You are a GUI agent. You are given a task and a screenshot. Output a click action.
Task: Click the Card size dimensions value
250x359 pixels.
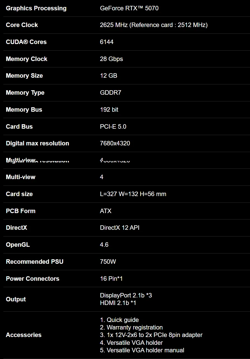[133, 194]
